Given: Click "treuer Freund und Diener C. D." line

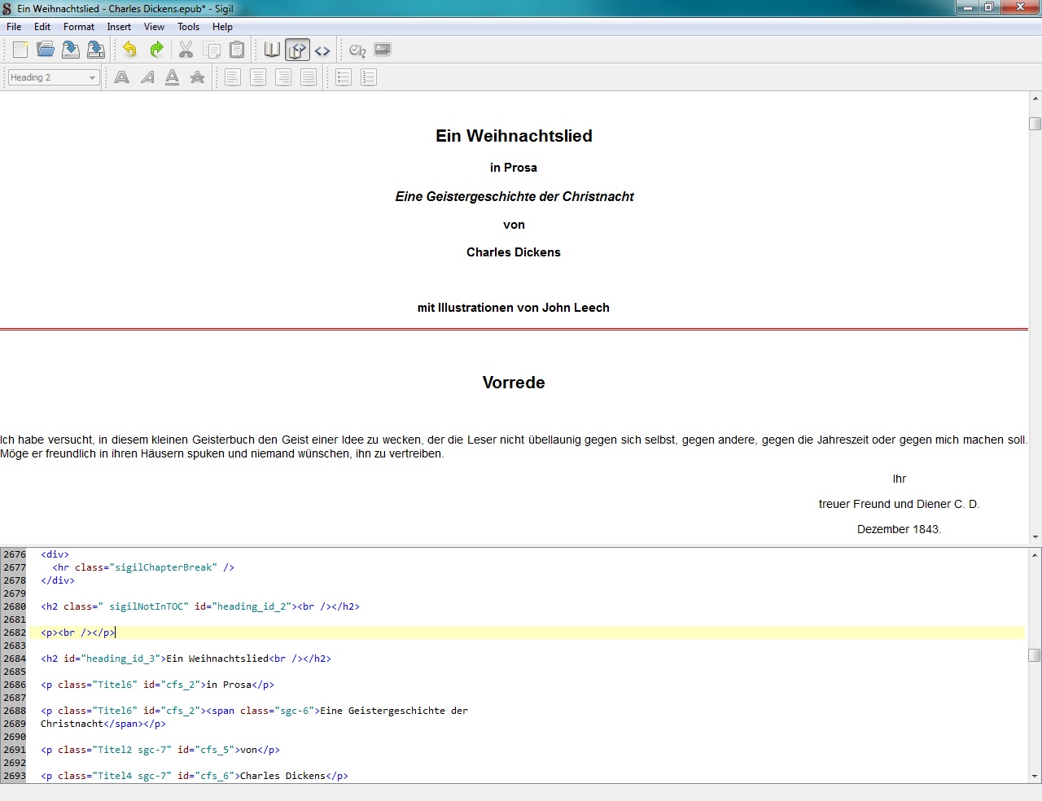Looking at the screenshot, I should click(899, 504).
